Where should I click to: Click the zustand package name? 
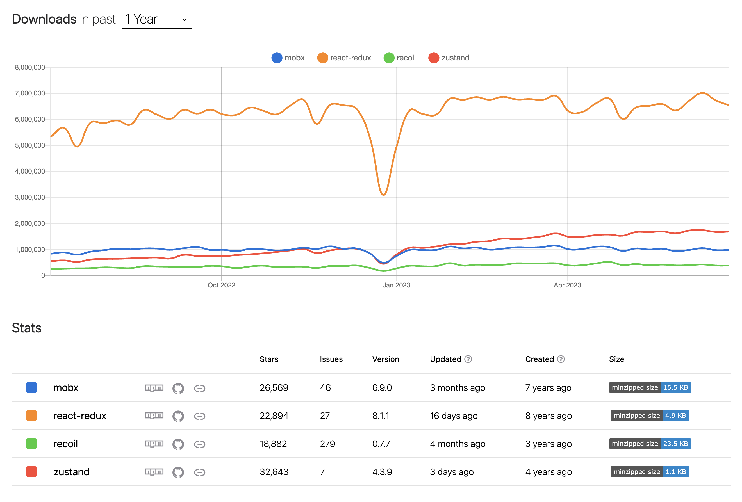click(x=71, y=472)
